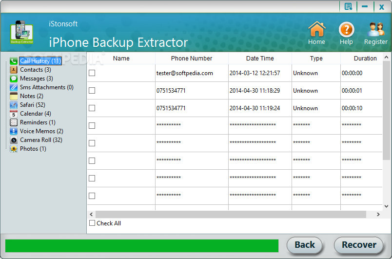Click the vertical scrollbar thumb
The height and width of the screenshot is (259, 392).
click(386, 111)
